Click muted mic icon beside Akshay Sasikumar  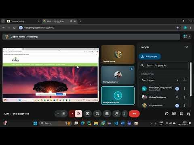coord(177,97)
